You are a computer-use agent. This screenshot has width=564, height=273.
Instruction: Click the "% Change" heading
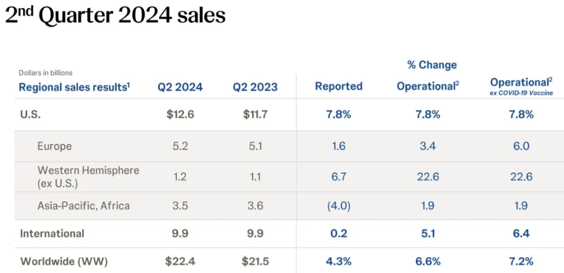coord(432,65)
